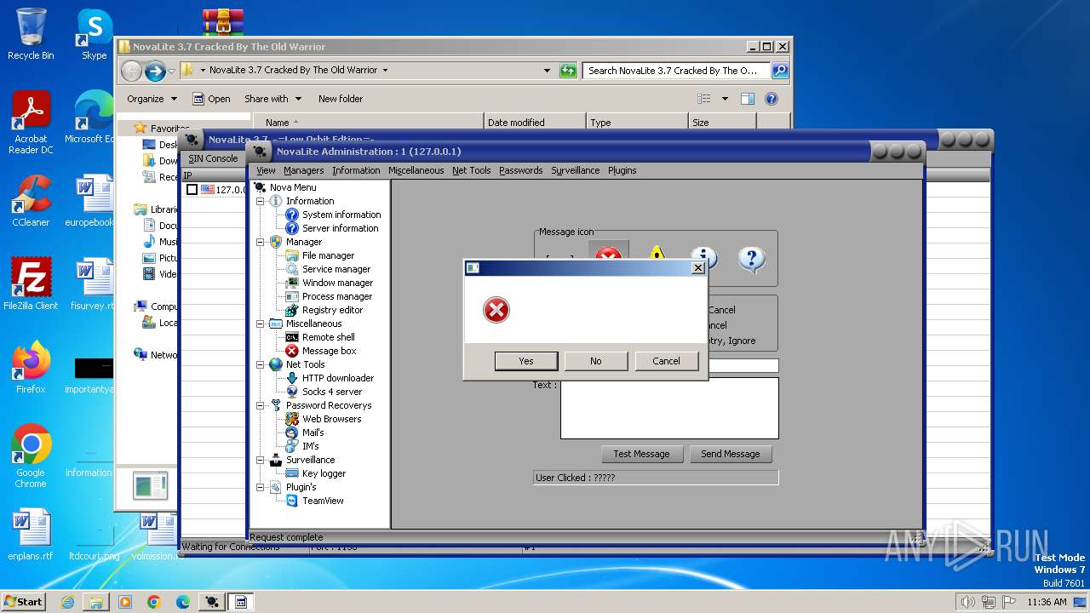Switch to SIN Console tab
1090x613 pixels.
click(213, 158)
